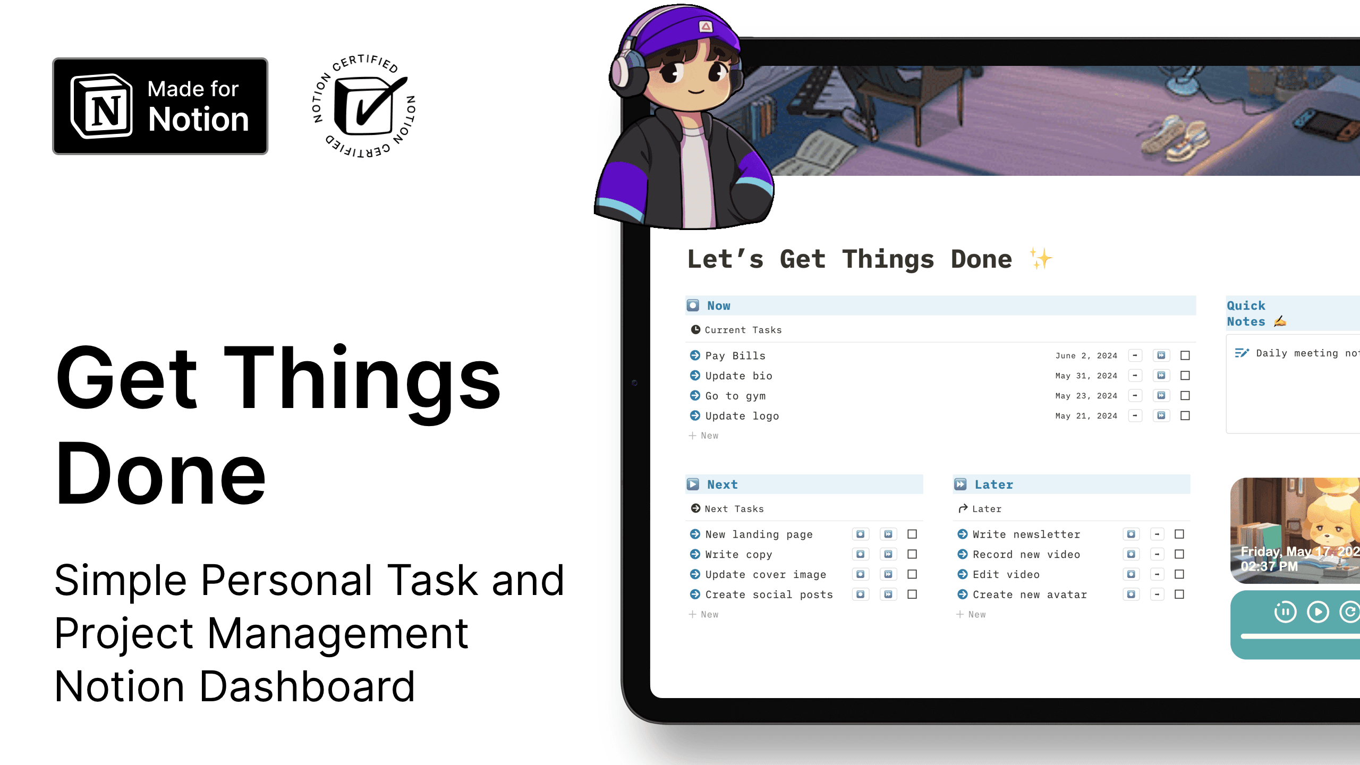Image resolution: width=1360 pixels, height=765 pixels.
Task: Click the Notion 'Made for Notion' badge icon
Action: [160, 105]
